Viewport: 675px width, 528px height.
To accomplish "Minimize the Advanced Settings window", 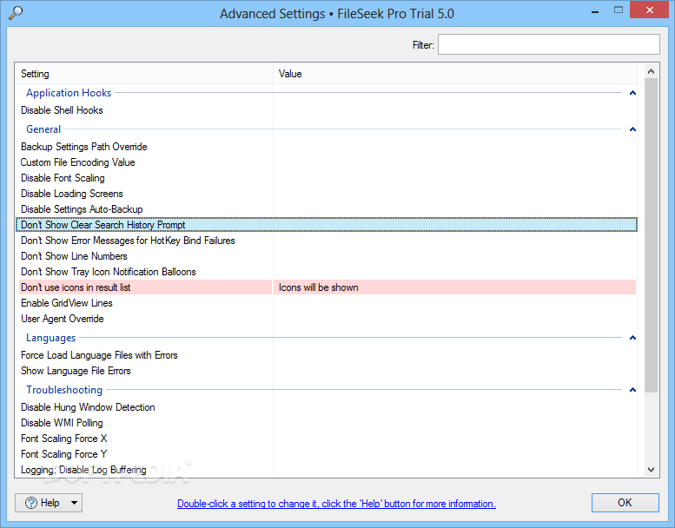I will click(595, 10).
